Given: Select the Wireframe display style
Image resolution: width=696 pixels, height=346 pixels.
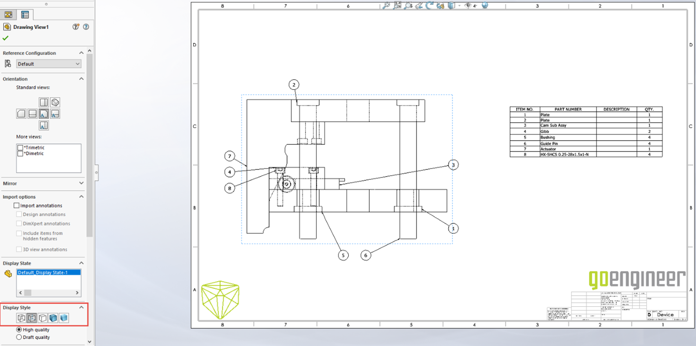Looking at the screenshot, I should coord(21,318).
